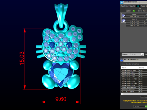Viewport: 147px width, 110px height.
Task: Click the Update label button
Action: point(129,11)
